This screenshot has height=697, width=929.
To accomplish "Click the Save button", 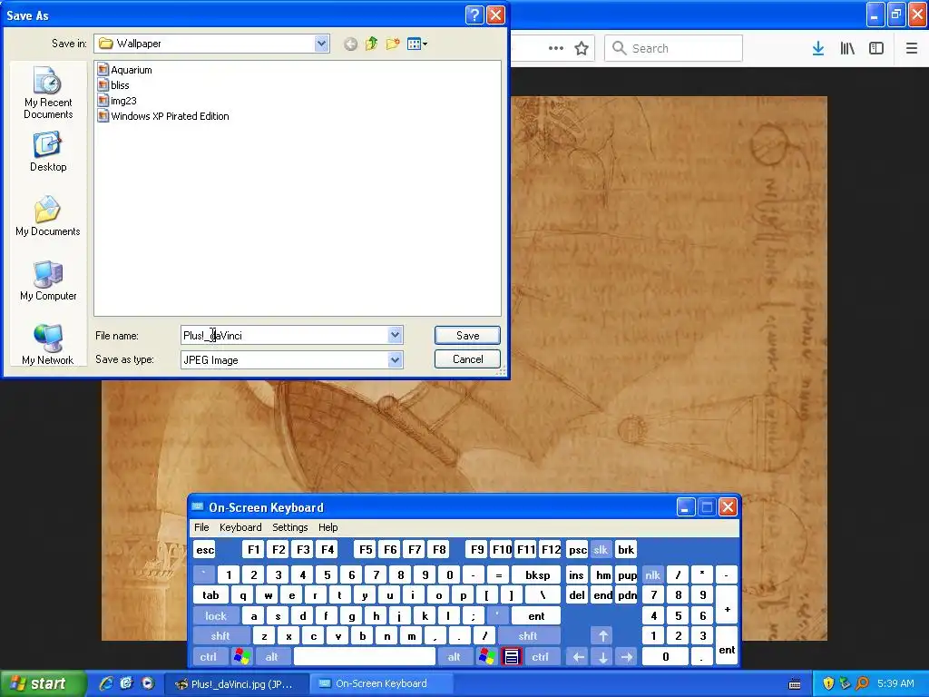I will pyautogui.click(x=467, y=336).
